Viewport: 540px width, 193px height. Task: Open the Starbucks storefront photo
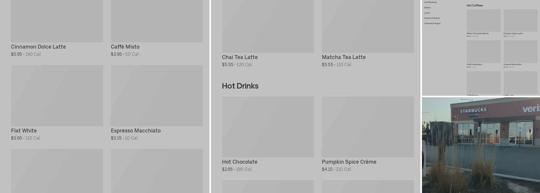point(481,145)
